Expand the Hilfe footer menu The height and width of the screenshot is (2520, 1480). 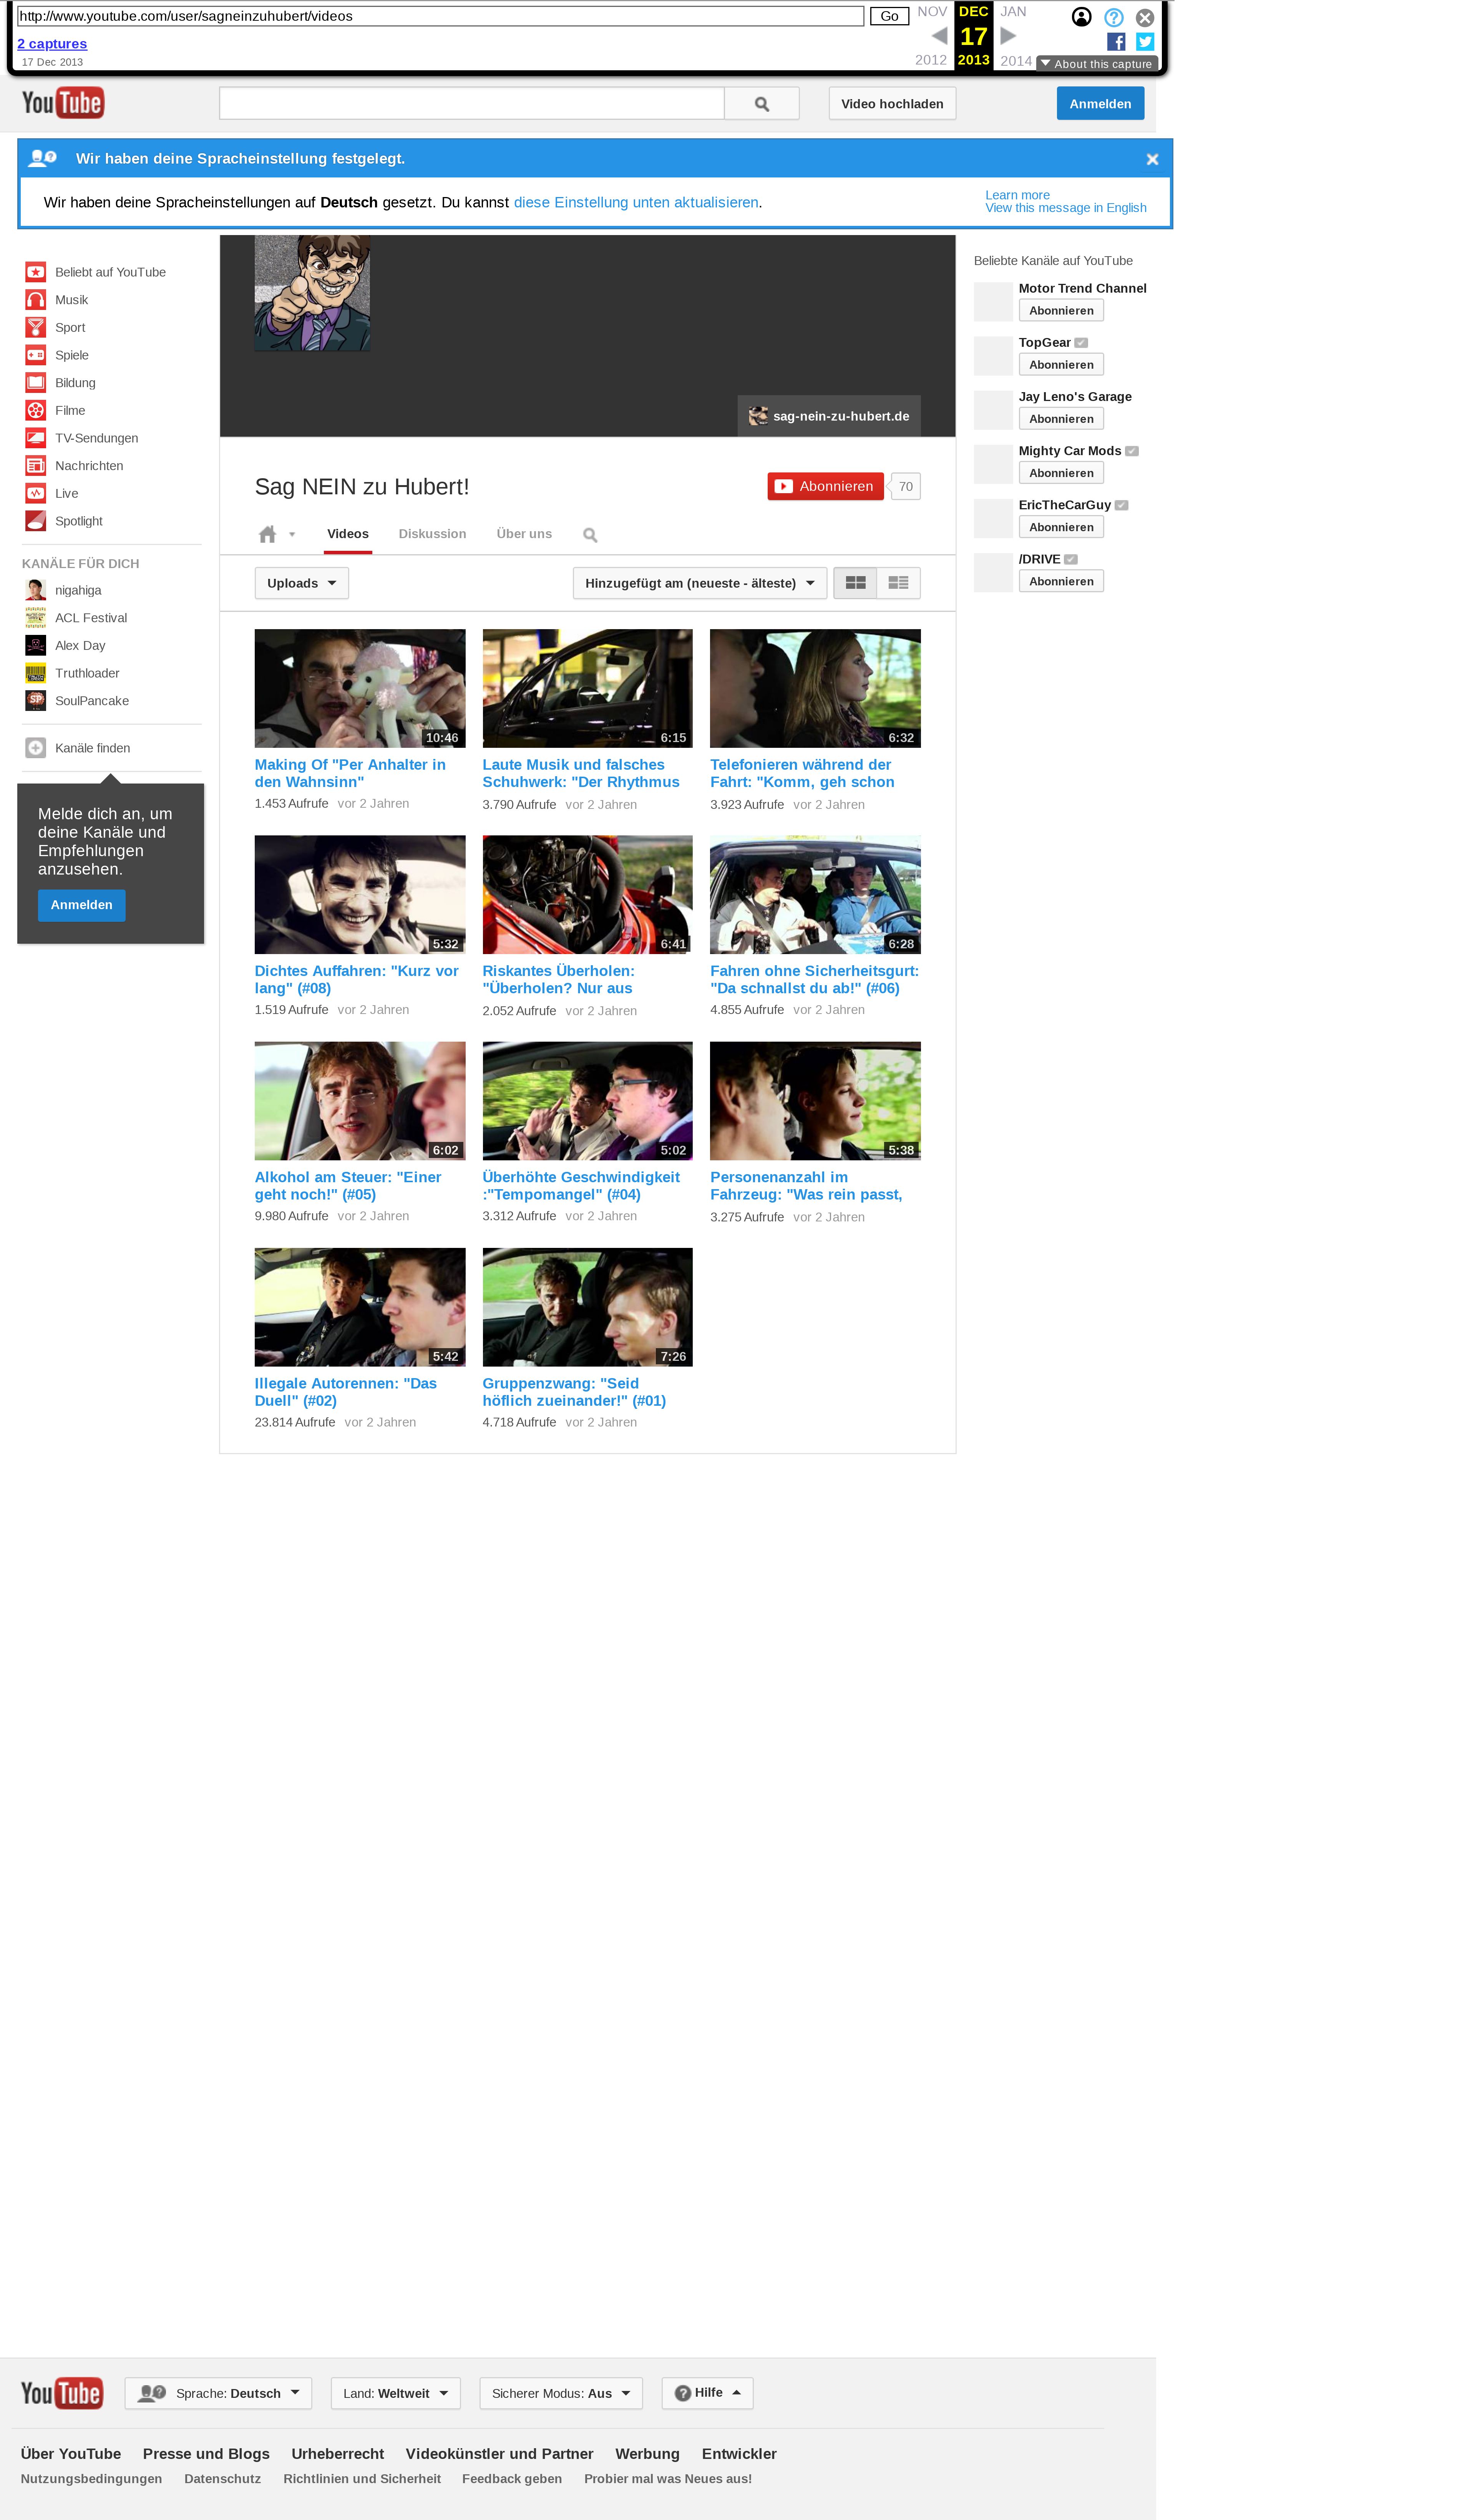(707, 2392)
